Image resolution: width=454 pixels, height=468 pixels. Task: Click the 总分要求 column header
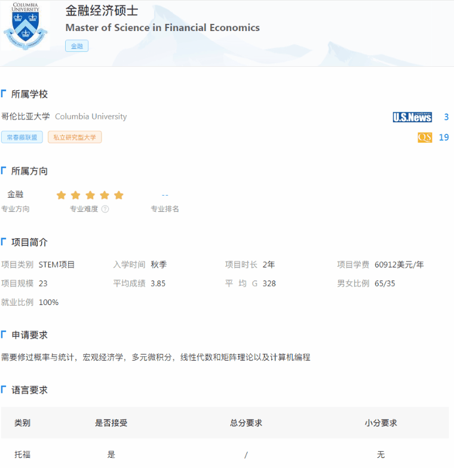pos(246,423)
